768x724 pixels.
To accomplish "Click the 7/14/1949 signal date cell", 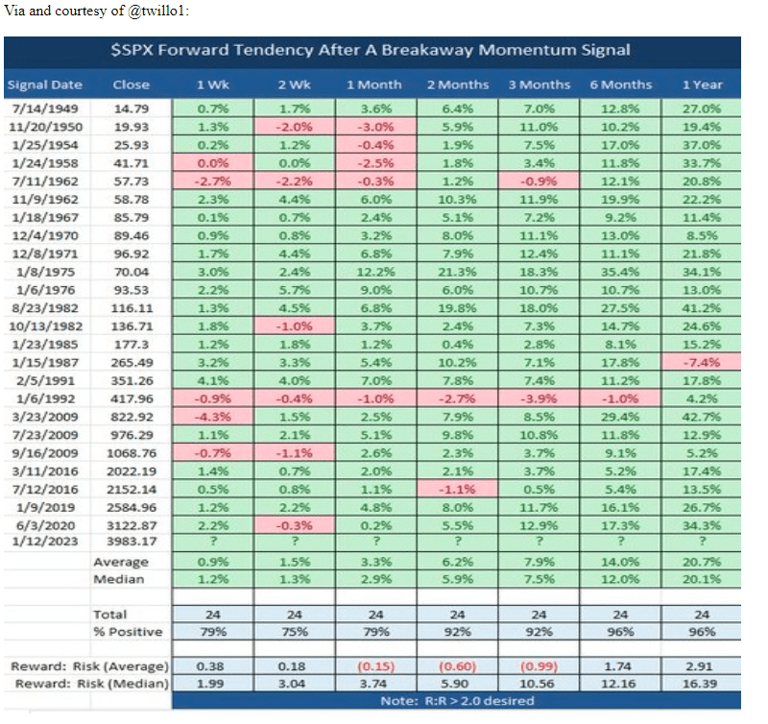I will point(45,109).
